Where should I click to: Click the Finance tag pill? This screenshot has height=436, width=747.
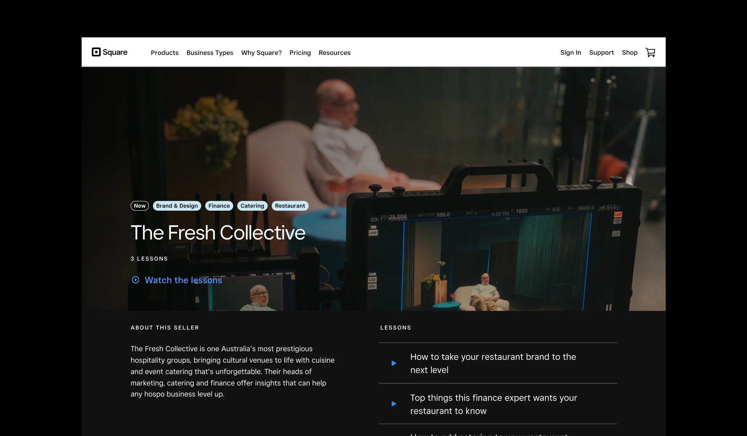click(x=219, y=206)
